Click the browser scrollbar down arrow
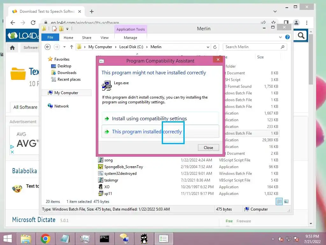This screenshot has width=326, height=245. click(x=311, y=224)
